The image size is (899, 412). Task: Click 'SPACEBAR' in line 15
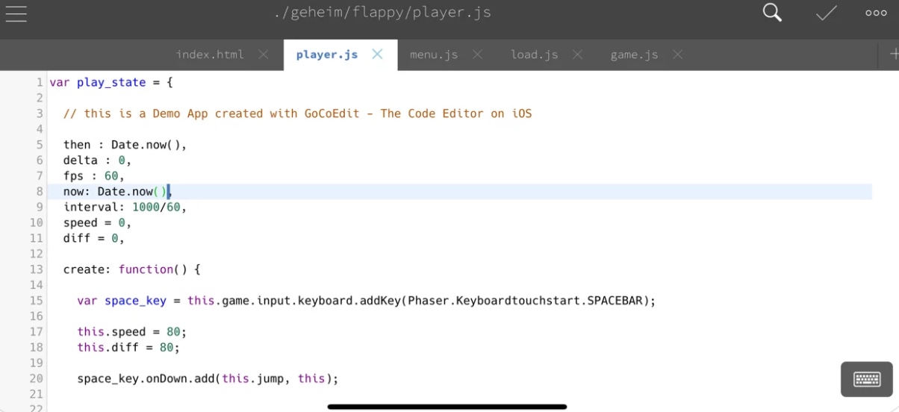point(615,301)
